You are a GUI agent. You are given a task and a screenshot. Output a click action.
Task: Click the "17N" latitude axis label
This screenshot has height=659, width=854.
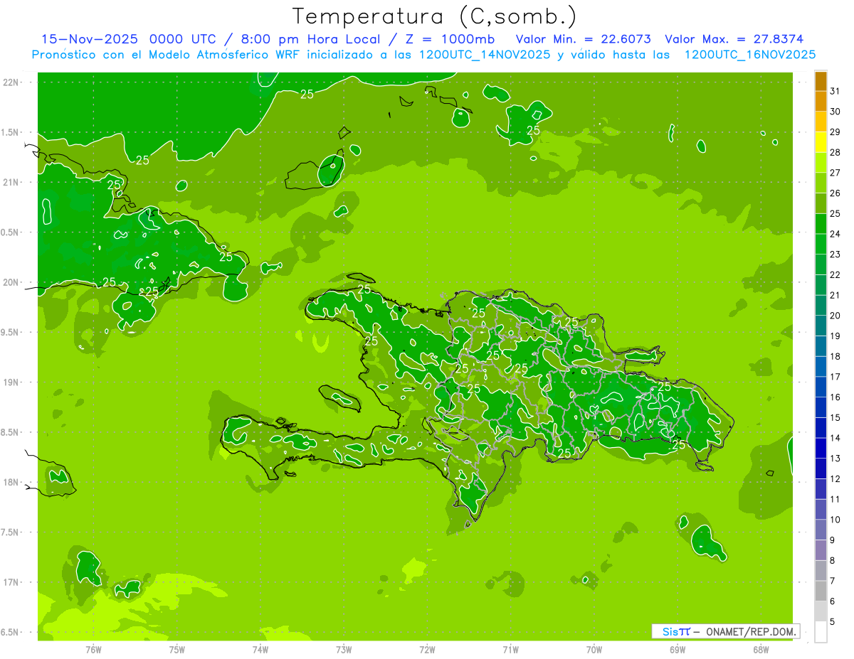[x=11, y=582]
